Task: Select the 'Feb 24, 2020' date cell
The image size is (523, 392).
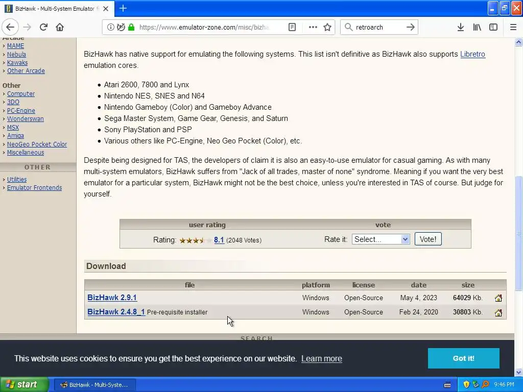Action: click(418, 312)
